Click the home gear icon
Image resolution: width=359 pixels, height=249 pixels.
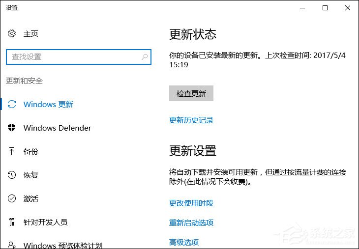(12, 33)
